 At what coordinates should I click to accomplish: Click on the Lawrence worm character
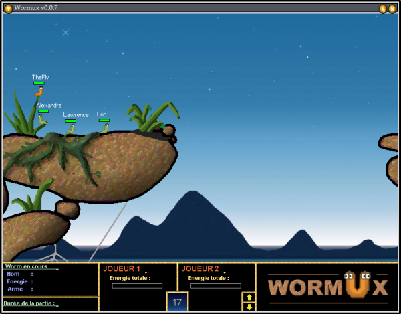tap(71, 129)
